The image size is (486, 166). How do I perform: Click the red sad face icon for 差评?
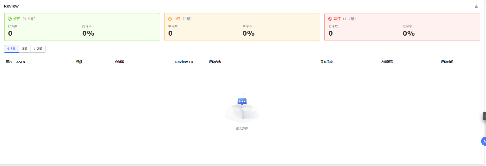click(330, 19)
